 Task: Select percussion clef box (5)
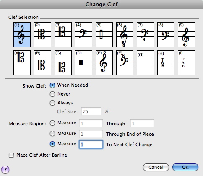104,34
